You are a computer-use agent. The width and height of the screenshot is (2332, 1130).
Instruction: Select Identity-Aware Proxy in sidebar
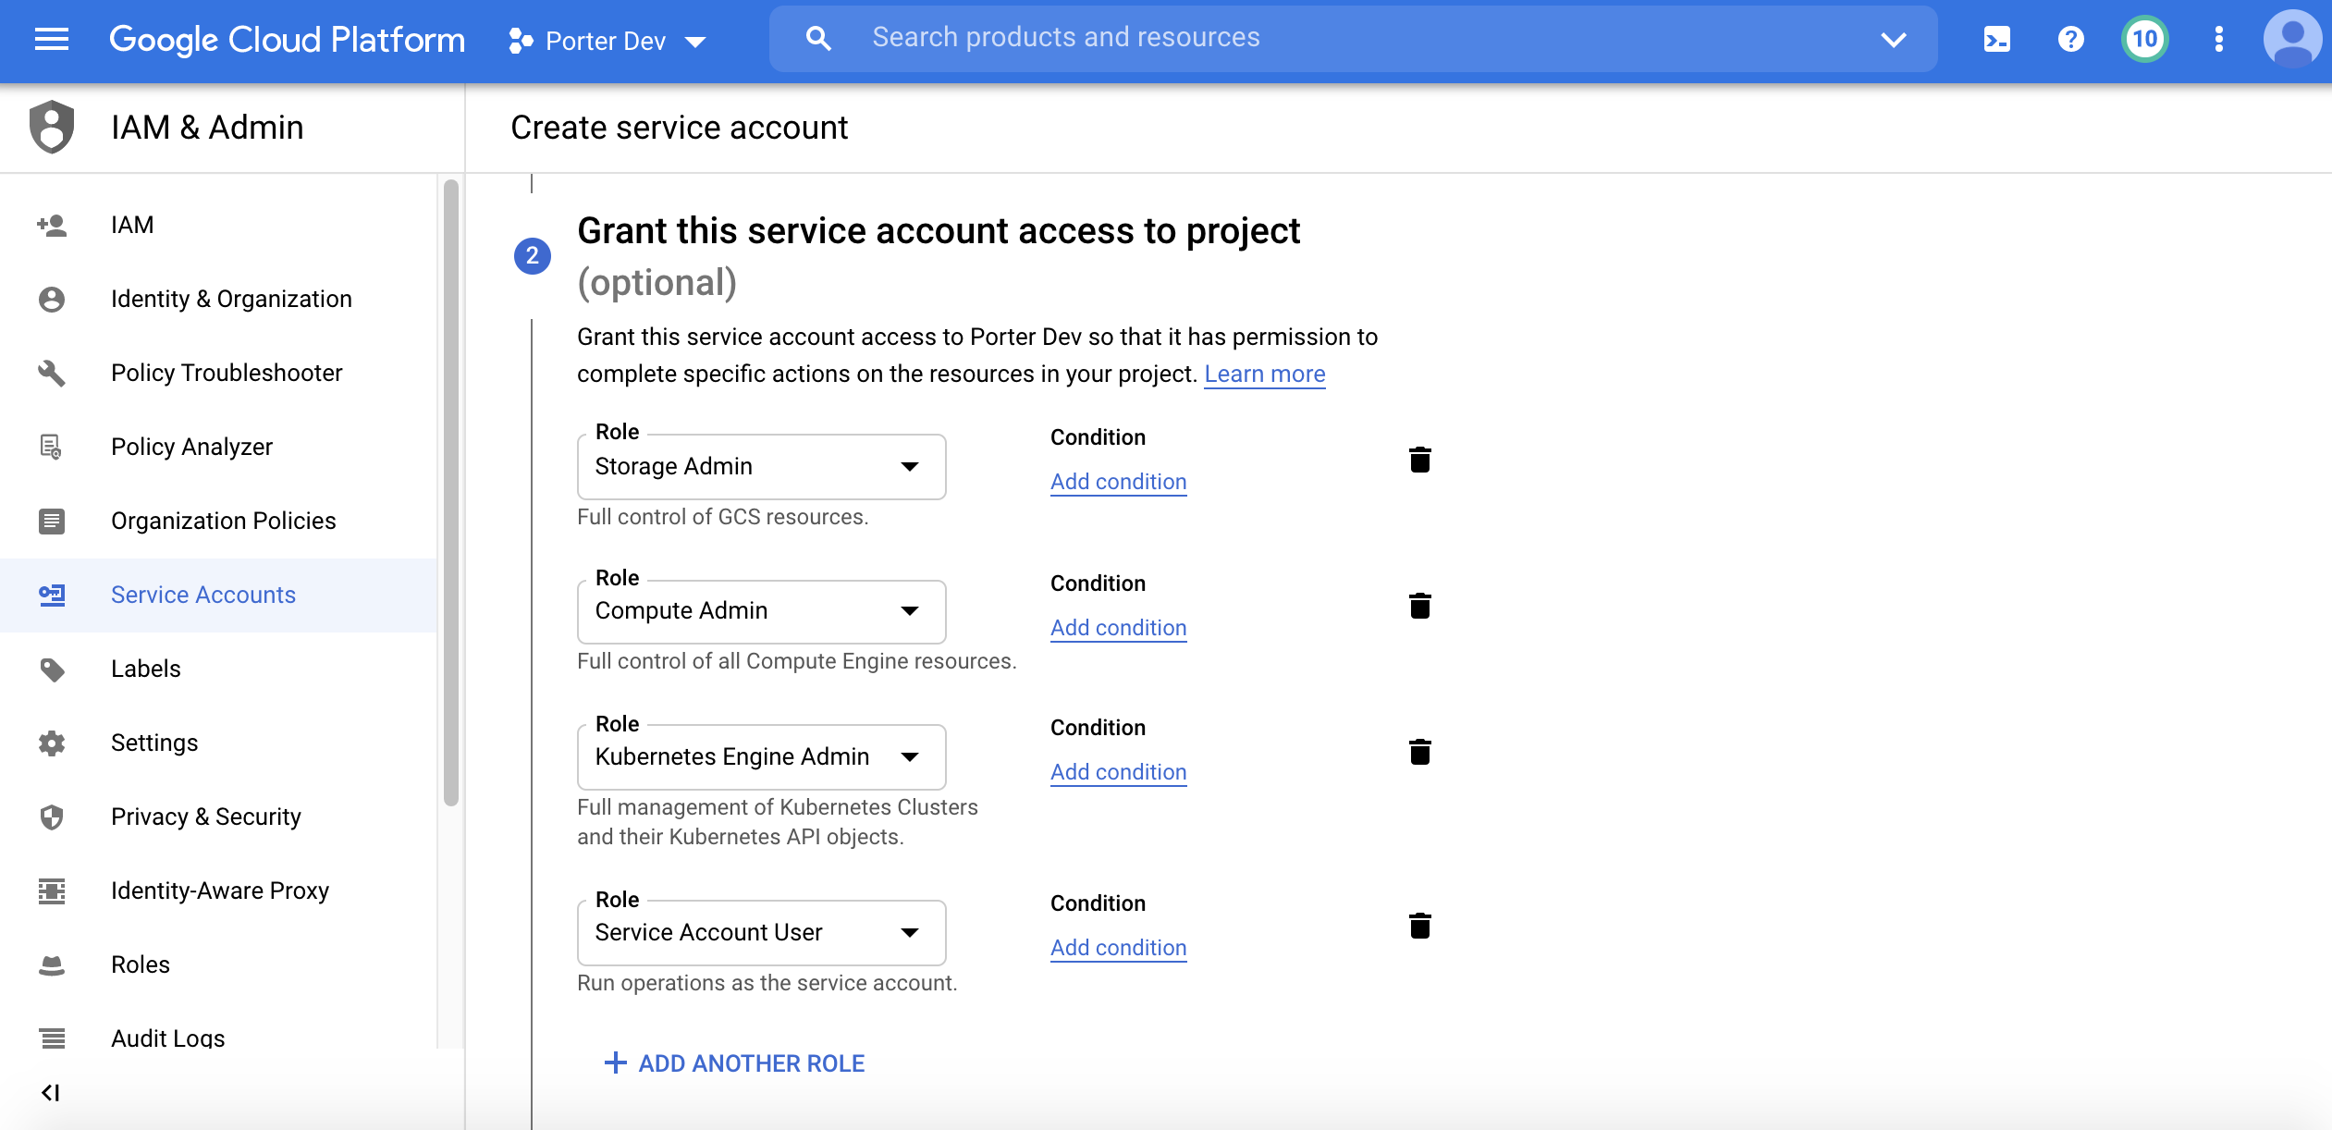tap(220, 890)
